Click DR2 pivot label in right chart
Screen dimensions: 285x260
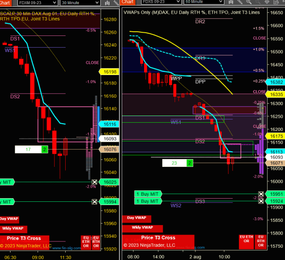200,22
